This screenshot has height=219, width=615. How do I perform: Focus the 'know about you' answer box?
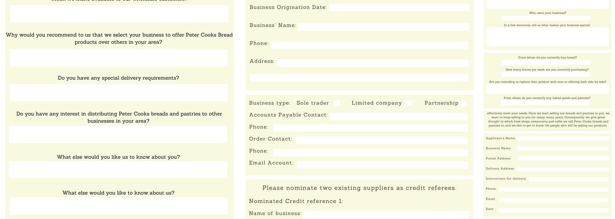tap(119, 170)
